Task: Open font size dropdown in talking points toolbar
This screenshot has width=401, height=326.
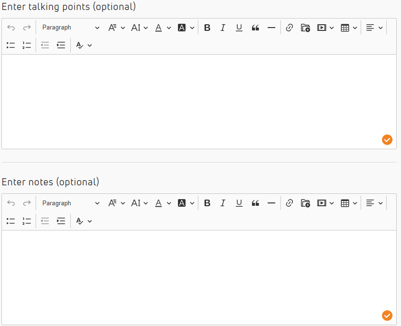Action: coord(140,28)
